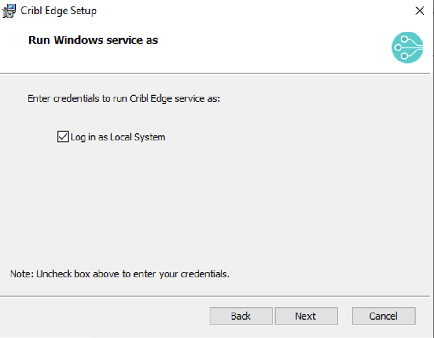Screen dimensions: 434x338
Task: Go Back to the previous setup step
Action: coord(240,316)
